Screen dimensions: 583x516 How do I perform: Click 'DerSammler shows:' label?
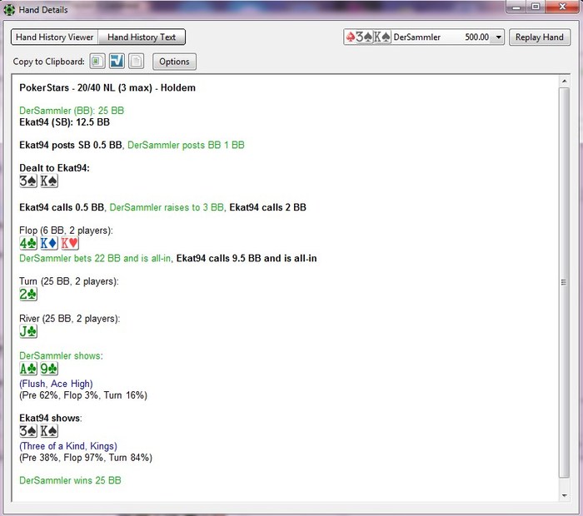point(61,356)
